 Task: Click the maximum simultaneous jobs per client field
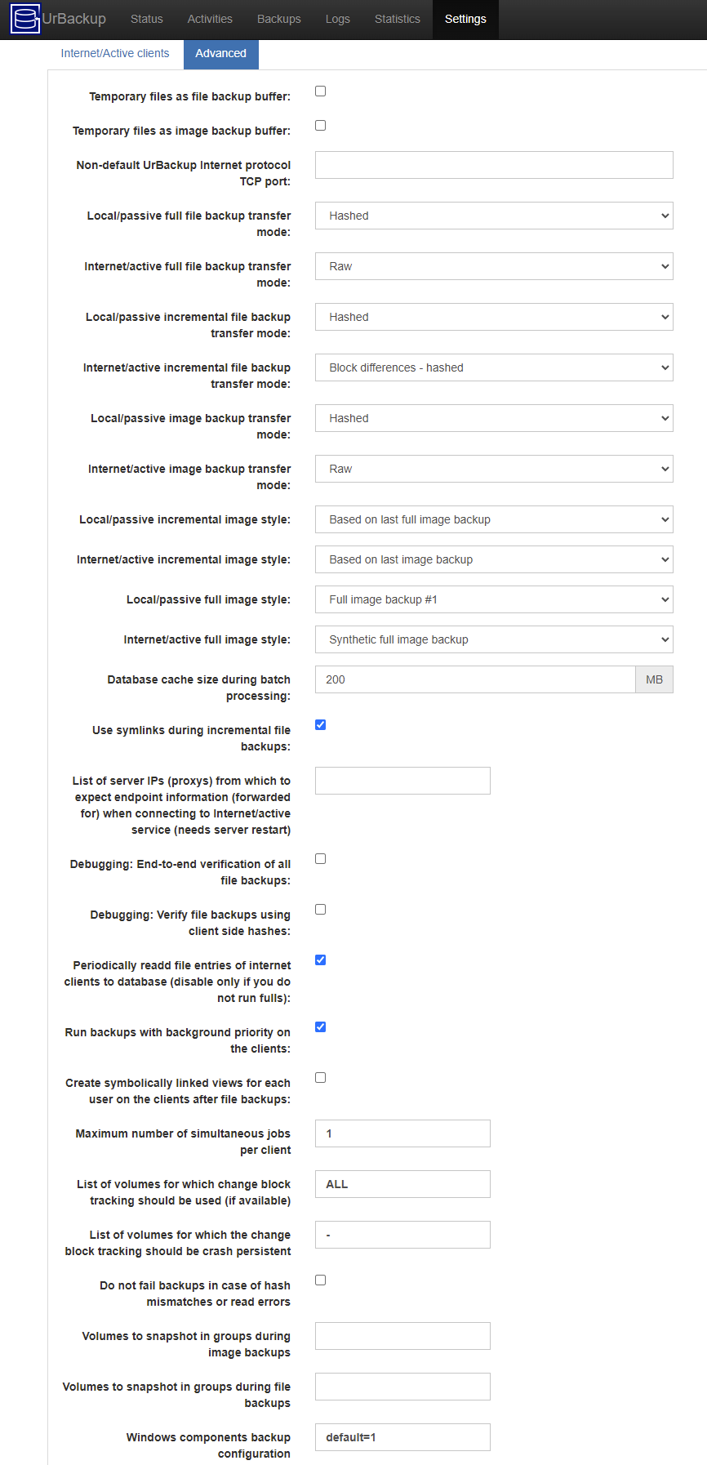click(x=402, y=1133)
